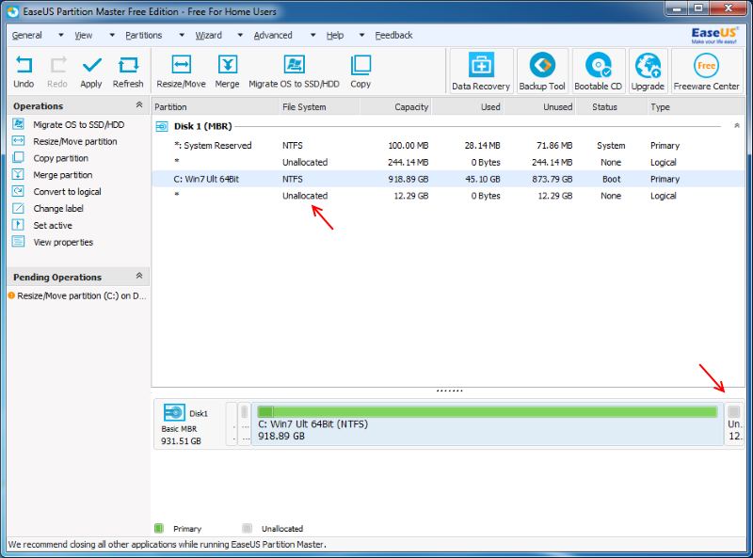
Task: Click the Undo toolbar icon
Action: point(24,65)
